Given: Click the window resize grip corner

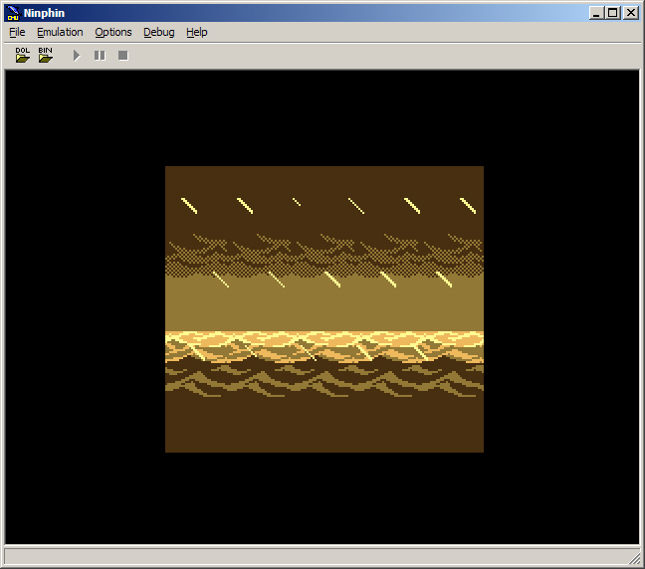Looking at the screenshot, I should [x=635, y=559].
